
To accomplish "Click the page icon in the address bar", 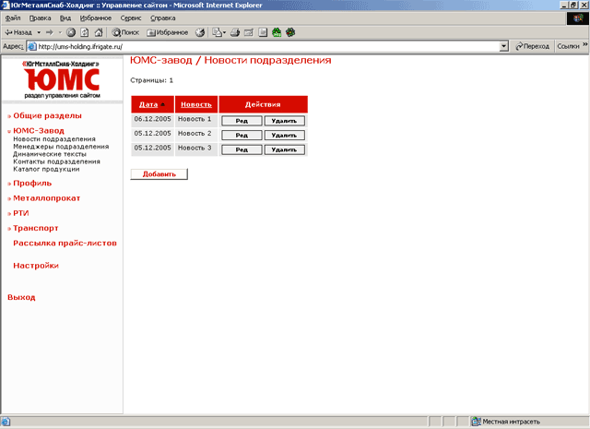I will [32, 46].
